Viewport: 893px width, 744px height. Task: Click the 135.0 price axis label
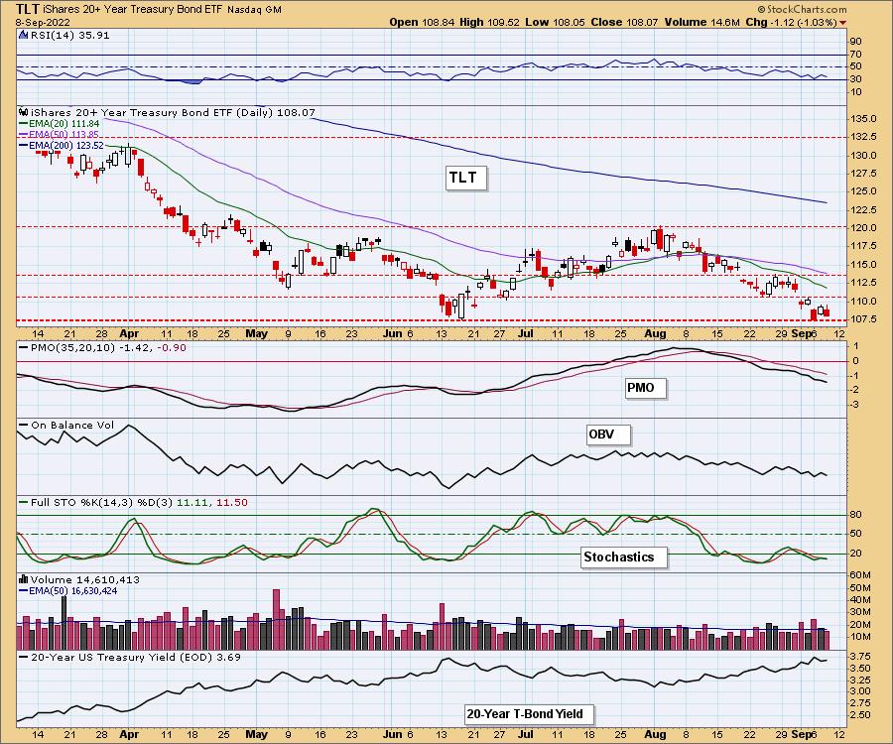pyautogui.click(x=863, y=118)
